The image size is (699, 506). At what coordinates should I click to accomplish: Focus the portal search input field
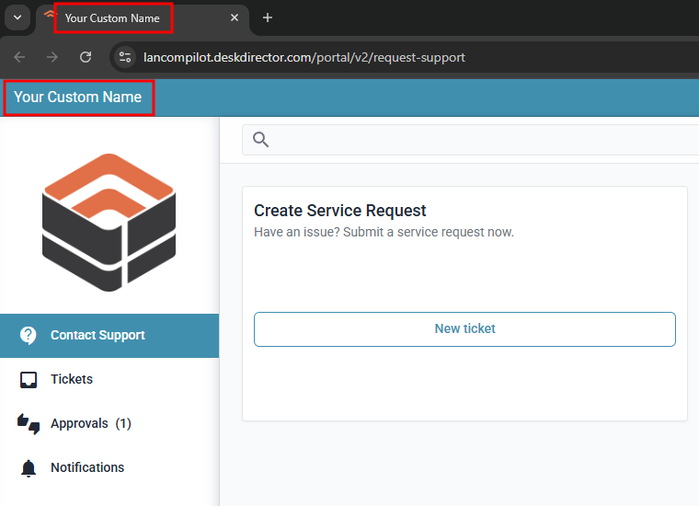click(x=478, y=140)
